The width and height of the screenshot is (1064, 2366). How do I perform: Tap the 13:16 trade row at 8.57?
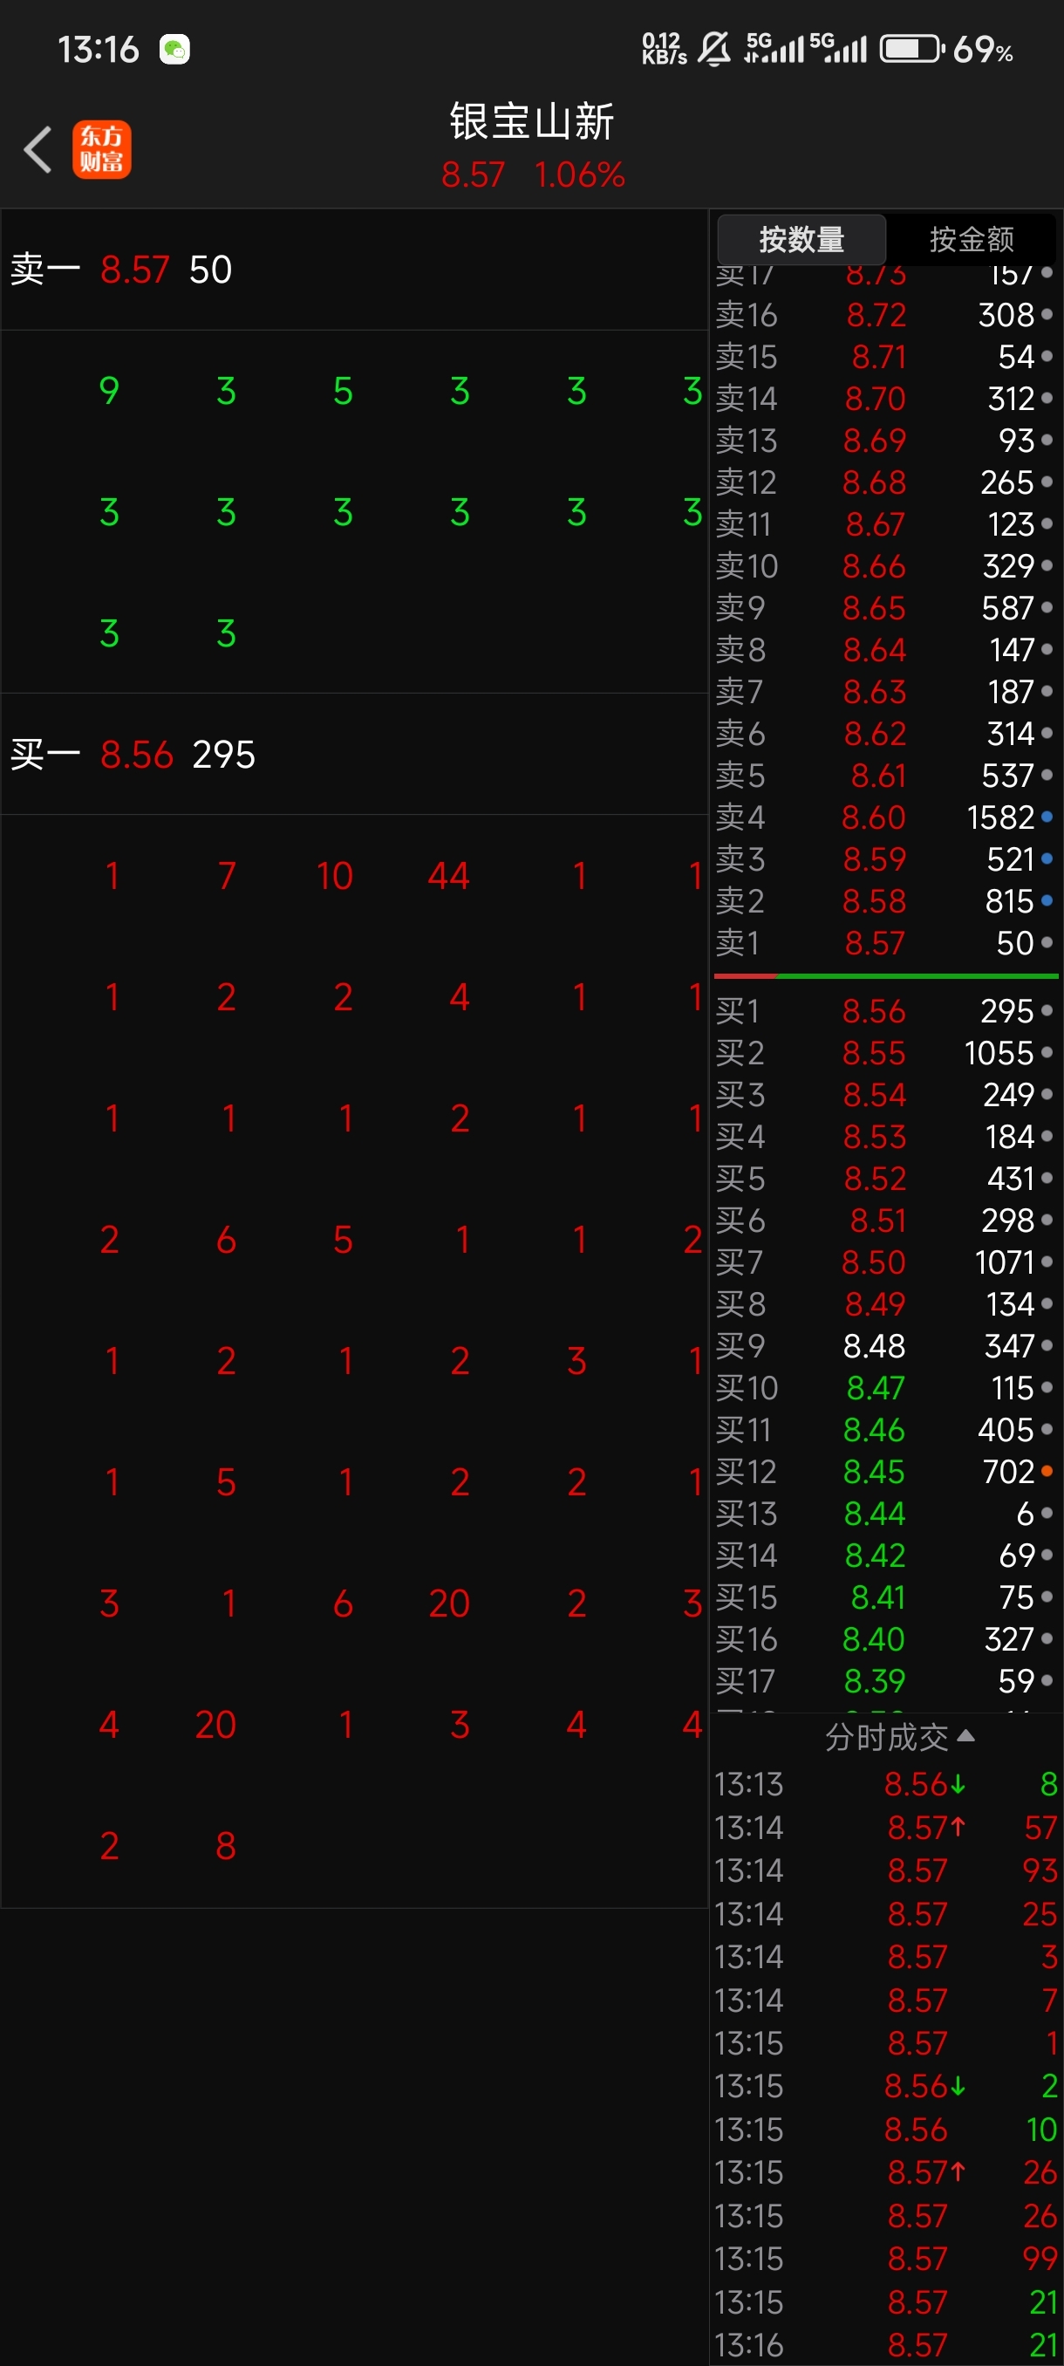pyautogui.click(x=886, y=2345)
